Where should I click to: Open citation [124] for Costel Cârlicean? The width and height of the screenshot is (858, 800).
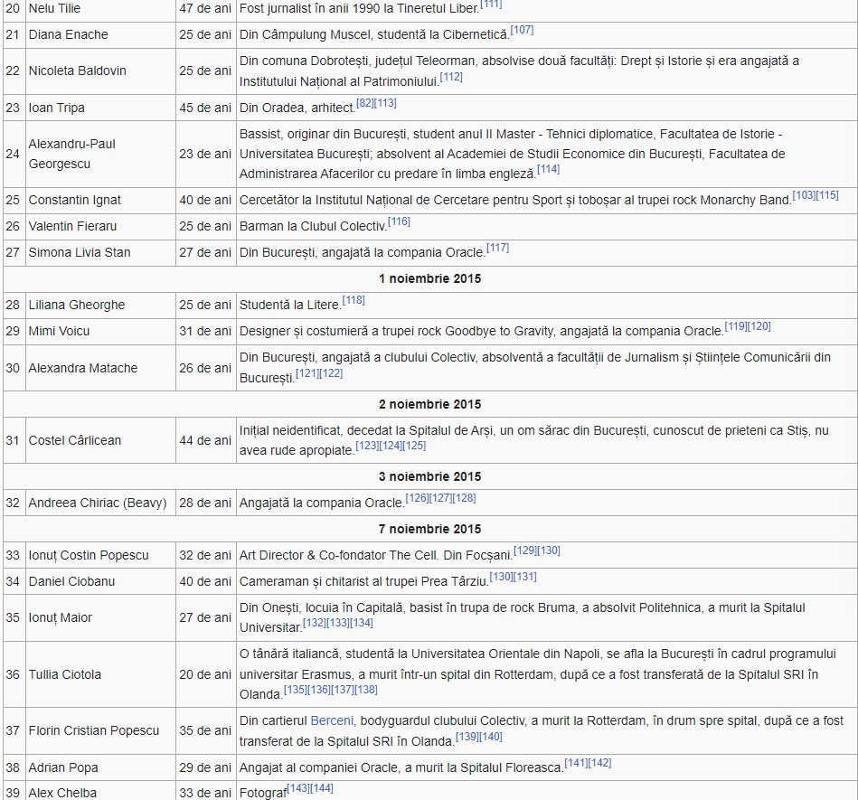(391, 446)
